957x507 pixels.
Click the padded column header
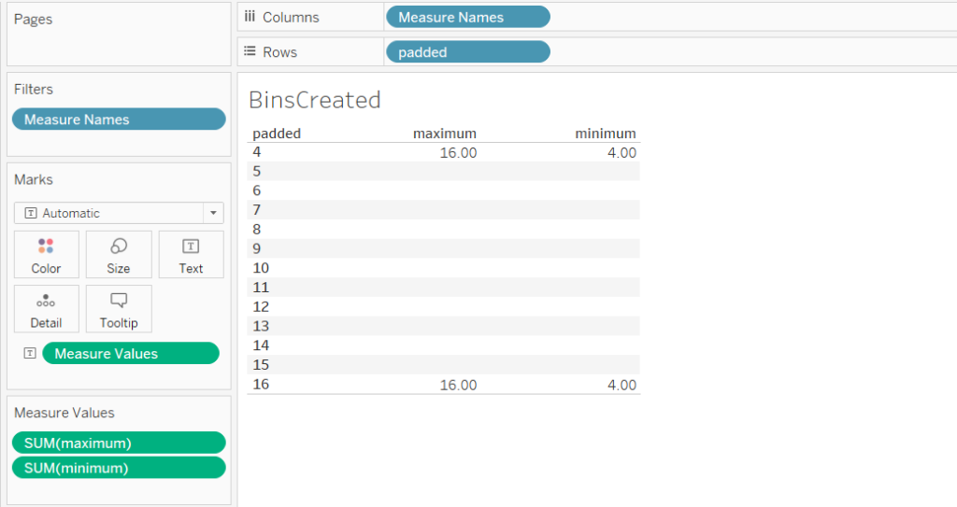tap(277, 134)
